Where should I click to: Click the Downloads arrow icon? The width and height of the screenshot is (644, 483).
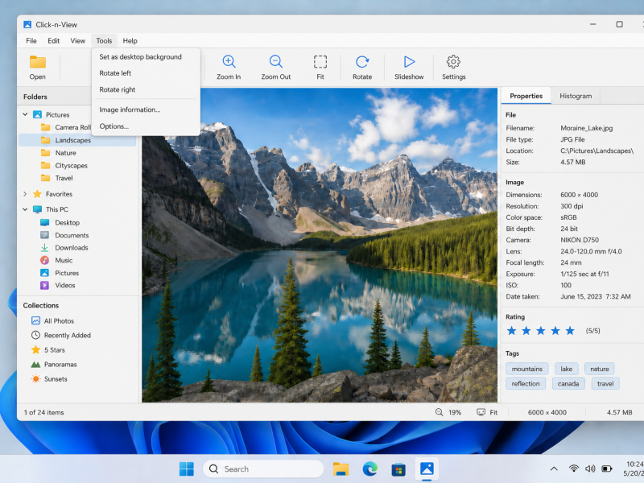44,248
